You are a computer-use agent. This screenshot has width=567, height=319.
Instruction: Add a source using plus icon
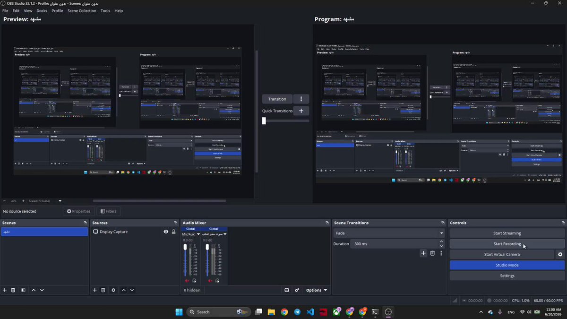pos(94,290)
